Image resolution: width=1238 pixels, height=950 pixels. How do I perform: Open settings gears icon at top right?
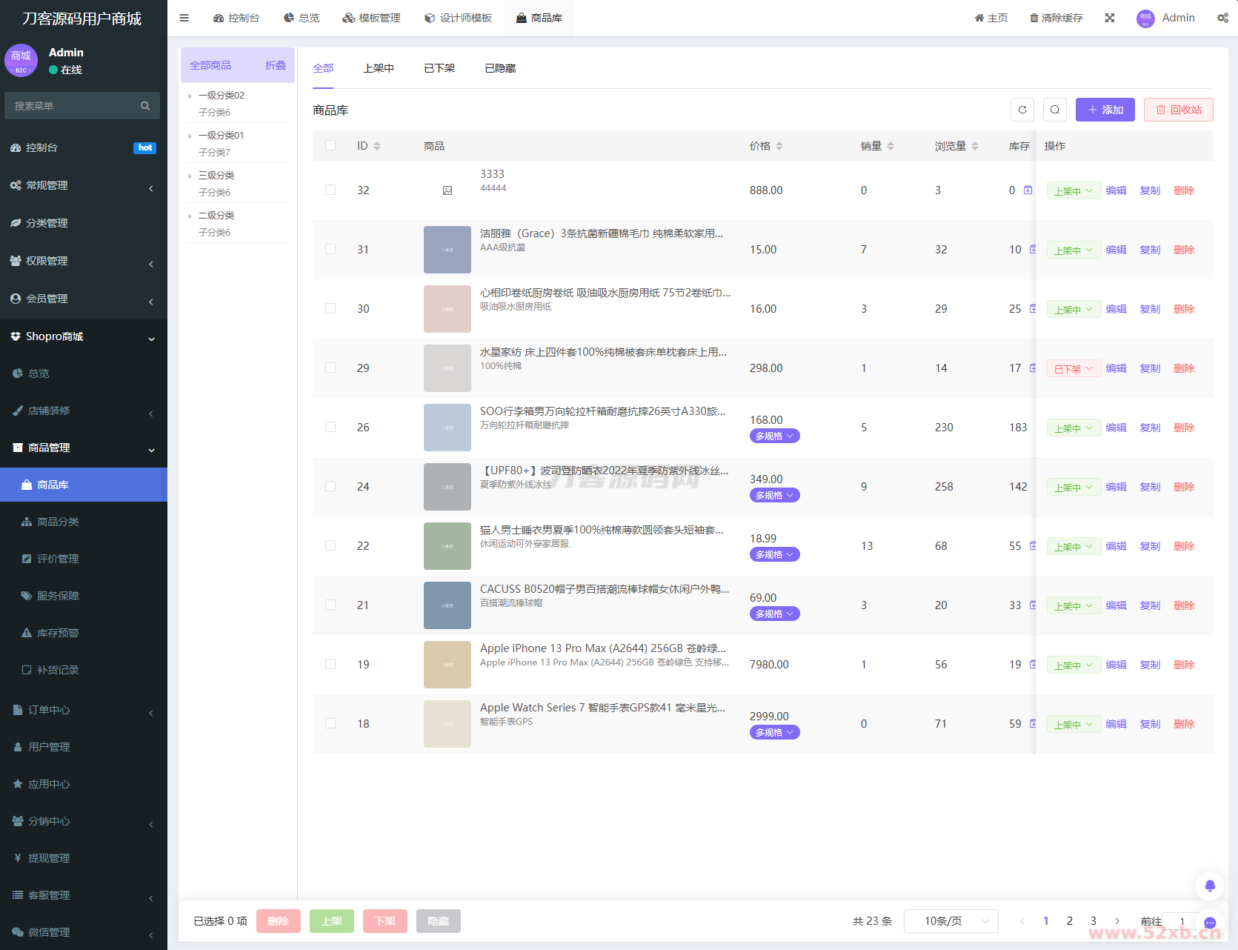coord(1222,18)
